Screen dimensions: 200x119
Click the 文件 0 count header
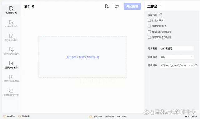[29, 7]
